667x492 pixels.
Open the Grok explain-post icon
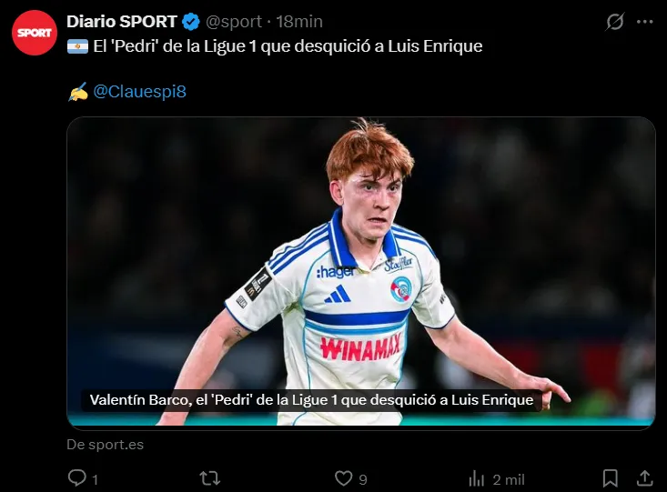coord(615,21)
